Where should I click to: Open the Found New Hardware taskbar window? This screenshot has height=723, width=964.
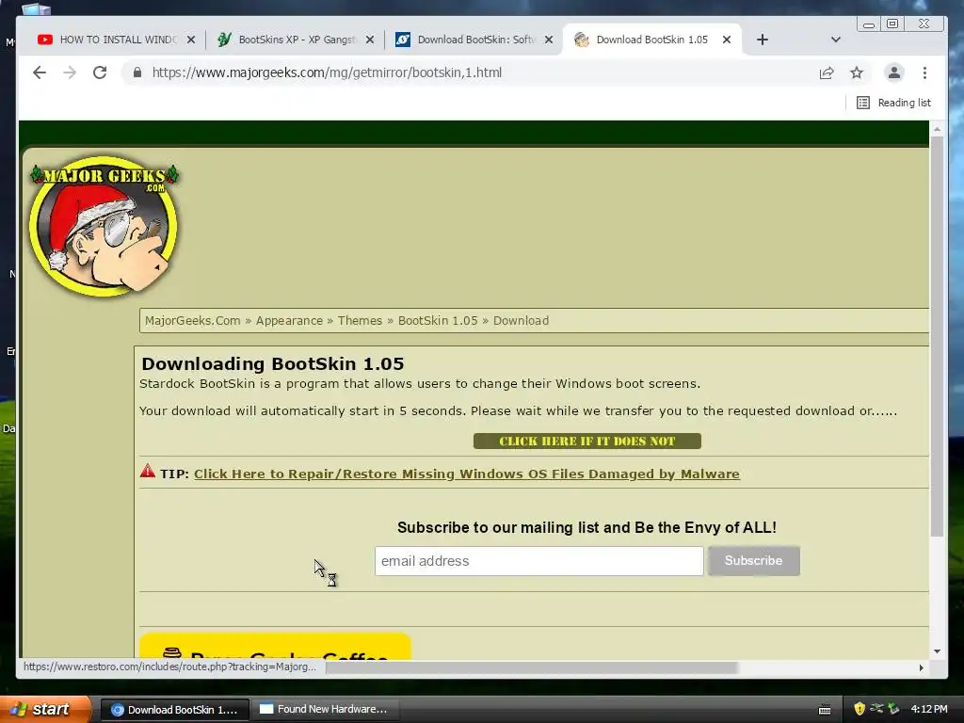(x=325, y=710)
